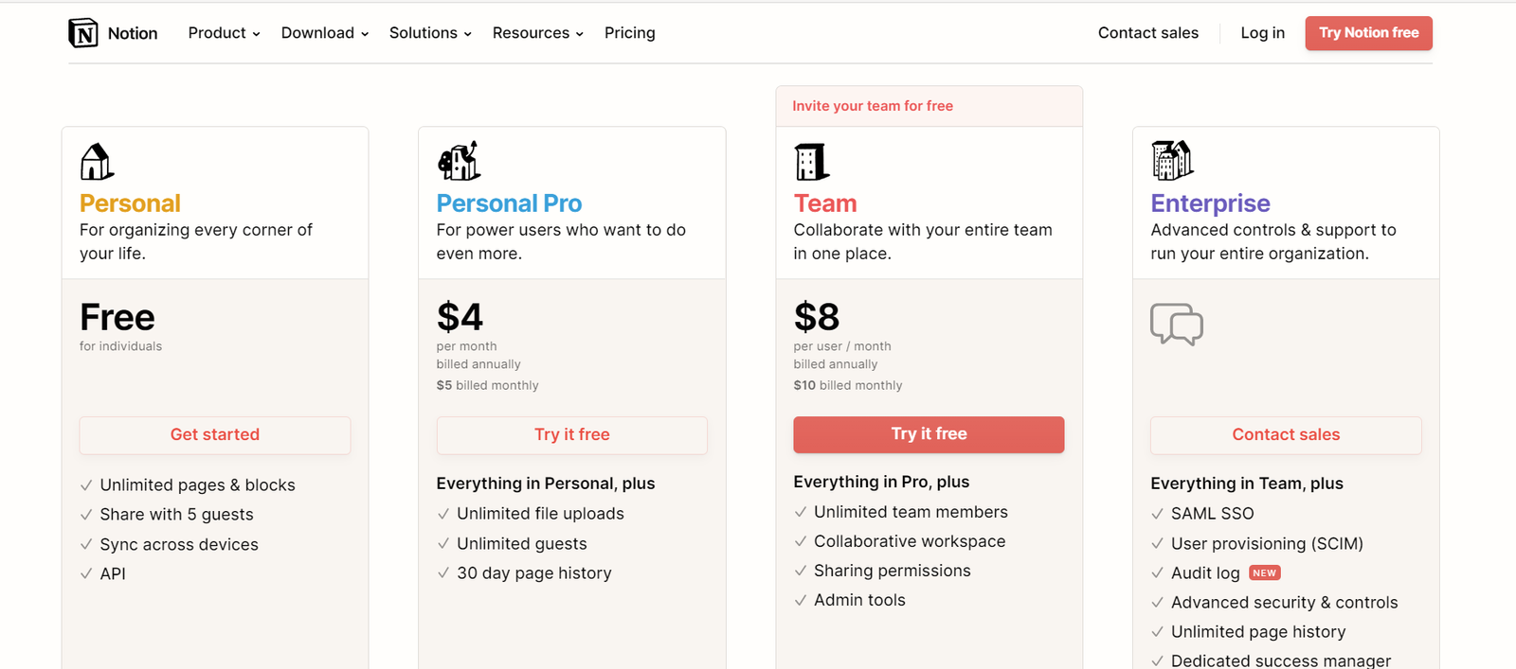Screen dimensions: 1516x669
Task: Click checkmark beside Audit log
Action: pyautogui.click(x=1157, y=573)
